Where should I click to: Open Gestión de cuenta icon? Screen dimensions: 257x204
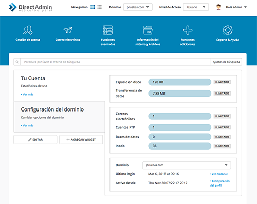[28, 30]
